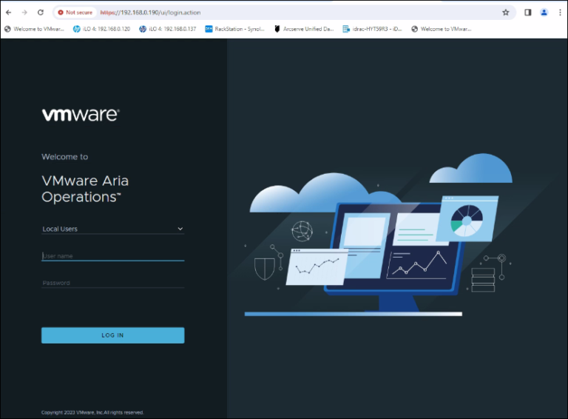Image resolution: width=568 pixels, height=419 pixels.
Task: Open the Chrome profile avatar
Action: click(x=544, y=13)
